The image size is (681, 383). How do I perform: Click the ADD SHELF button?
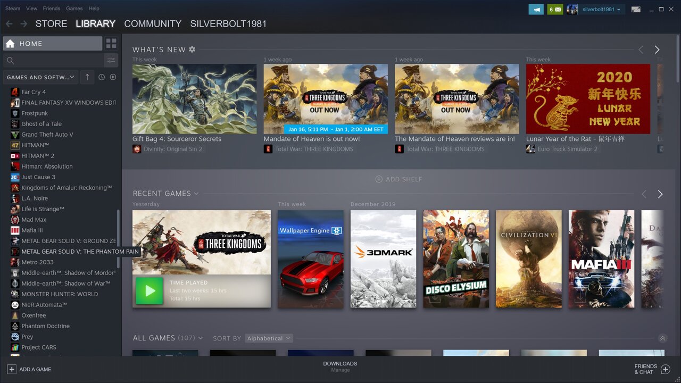click(x=398, y=179)
